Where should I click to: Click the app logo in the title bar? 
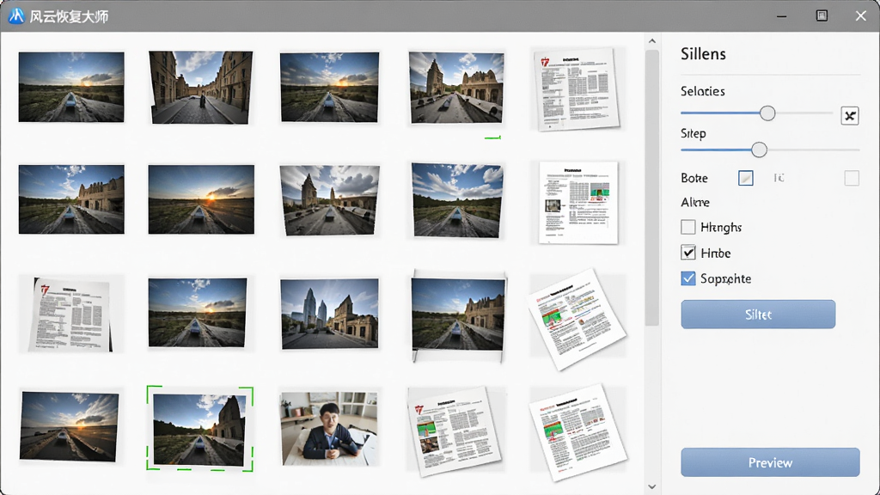(x=15, y=15)
